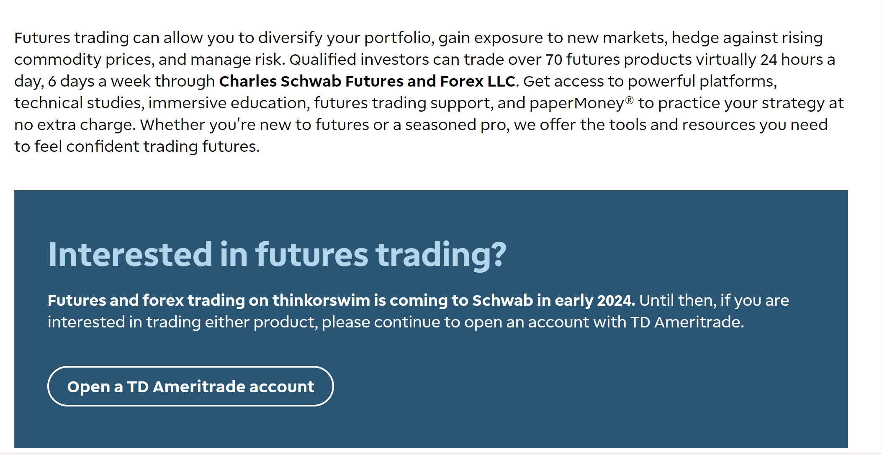The width and height of the screenshot is (882, 455).
Task: Click the word 'thinkorswim' in the banner
Action: (x=321, y=300)
